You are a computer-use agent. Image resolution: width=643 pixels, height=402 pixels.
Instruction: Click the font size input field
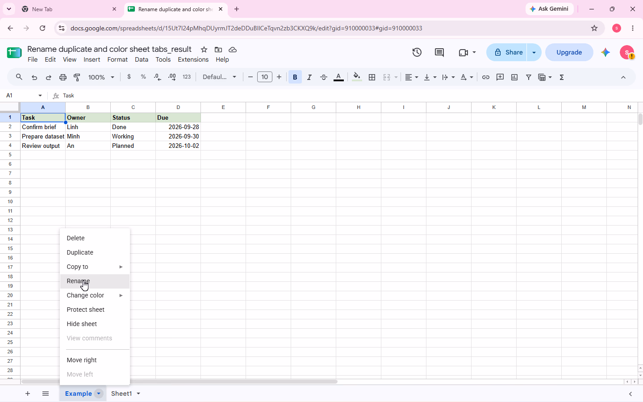[265, 77]
